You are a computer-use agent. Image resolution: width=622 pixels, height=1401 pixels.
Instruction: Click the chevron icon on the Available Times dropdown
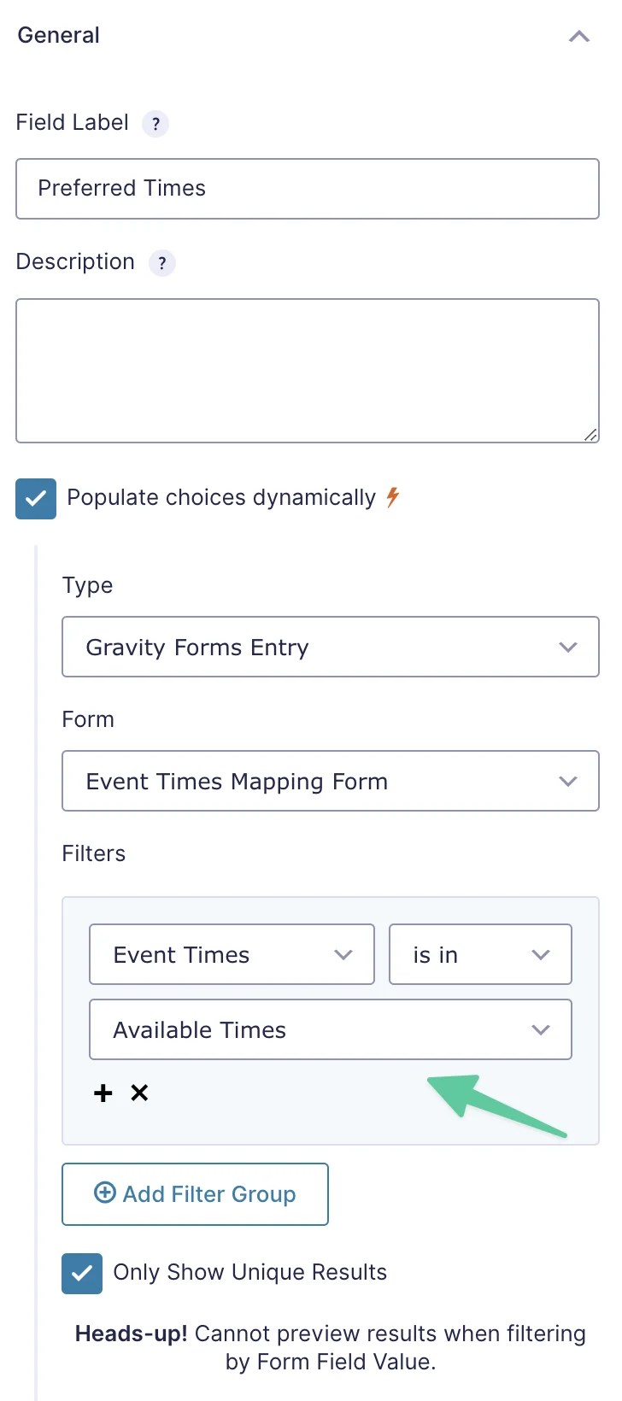point(540,1029)
